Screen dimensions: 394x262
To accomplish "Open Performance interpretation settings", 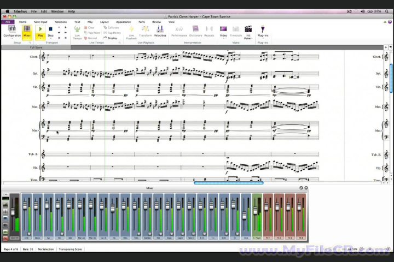I will (179, 31).
